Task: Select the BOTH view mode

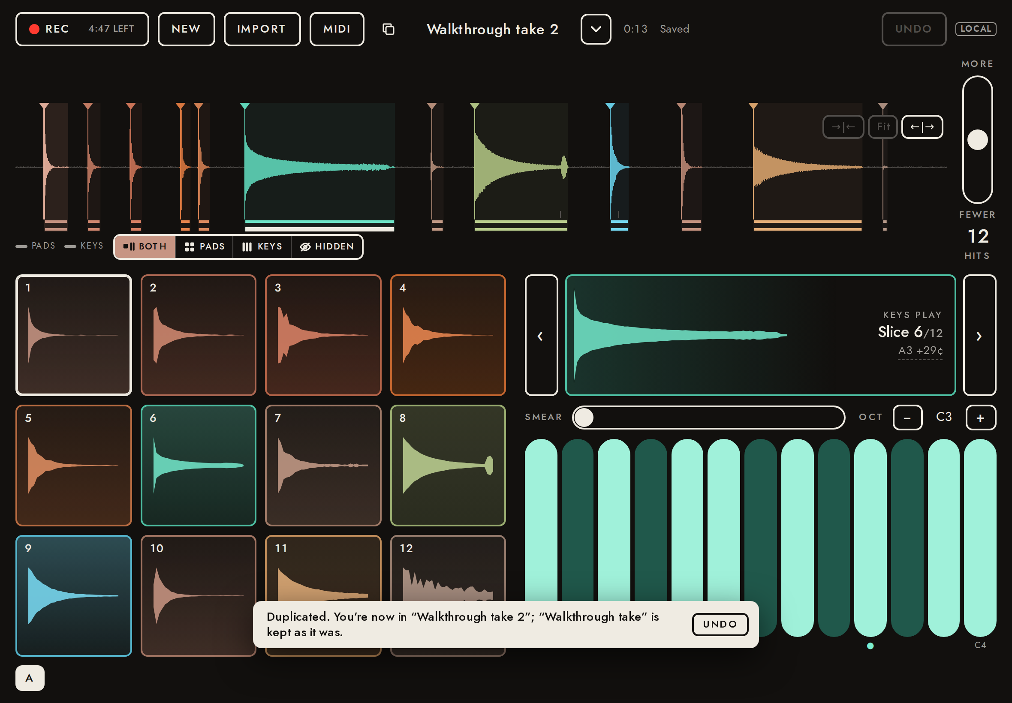Action: click(x=145, y=246)
